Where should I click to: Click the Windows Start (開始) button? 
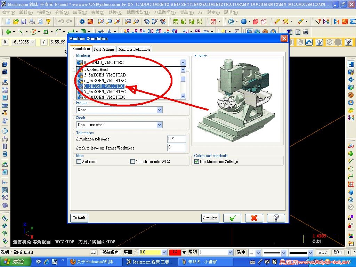(x=15, y=262)
